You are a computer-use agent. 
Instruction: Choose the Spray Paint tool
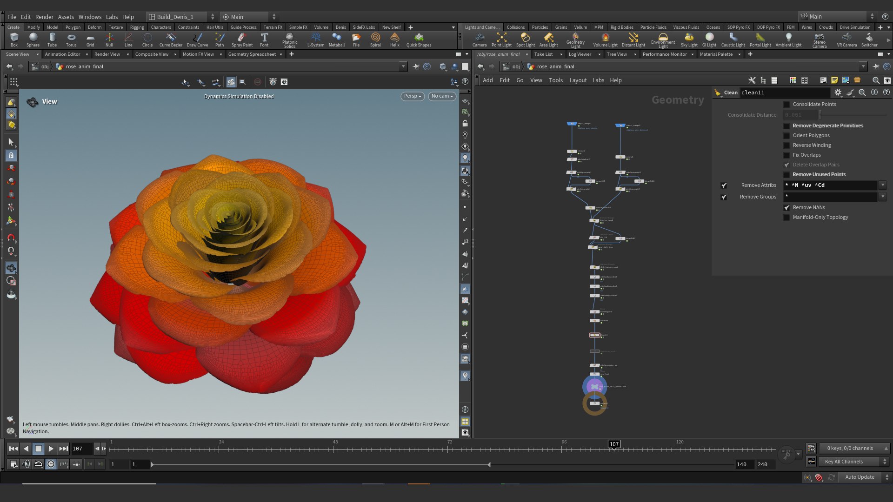point(242,40)
